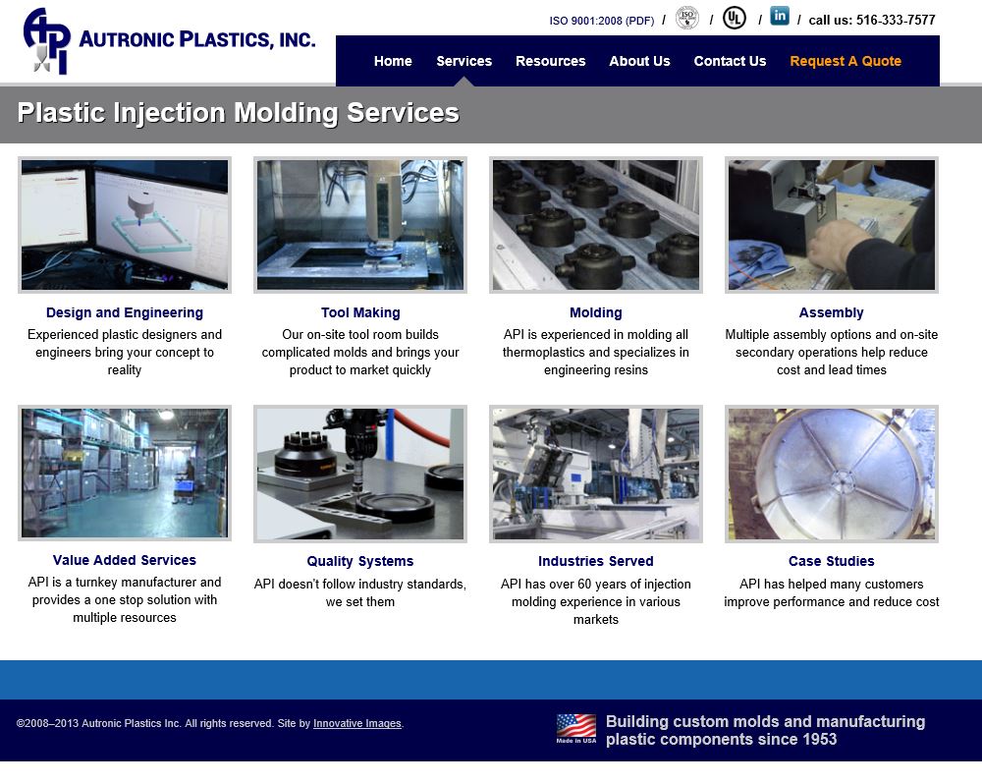Navigate to the Home menu item
This screenshot has width=982, height=784.
[x=393, y=61]
